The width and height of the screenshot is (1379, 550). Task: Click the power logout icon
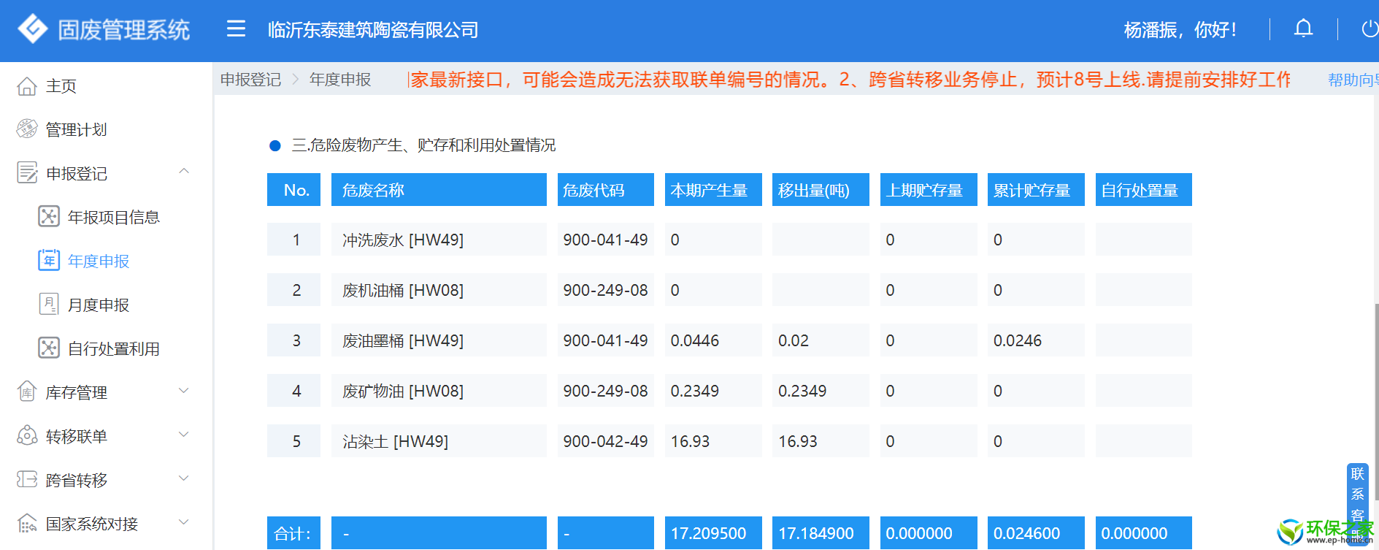(1369, 29)
